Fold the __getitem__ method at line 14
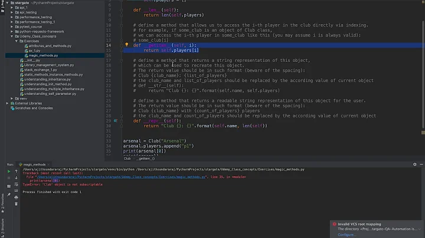The image size is (425, 238). [x=121, y=45]
